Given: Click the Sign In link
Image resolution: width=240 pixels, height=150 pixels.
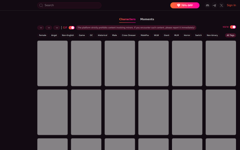Looking at the screenshot, I should tap(231, 5).
